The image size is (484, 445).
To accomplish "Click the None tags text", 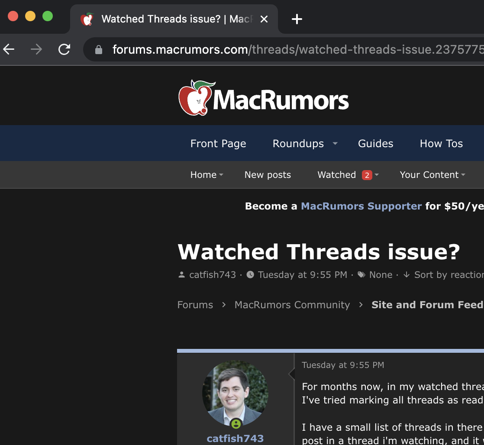I will click(381, 274).
